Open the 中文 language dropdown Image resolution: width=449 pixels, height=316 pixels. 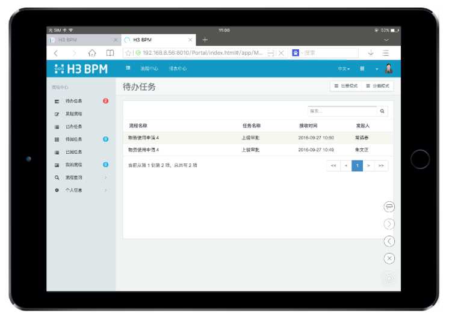point(344,69)
